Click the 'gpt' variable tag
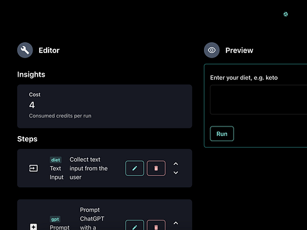 55,219
